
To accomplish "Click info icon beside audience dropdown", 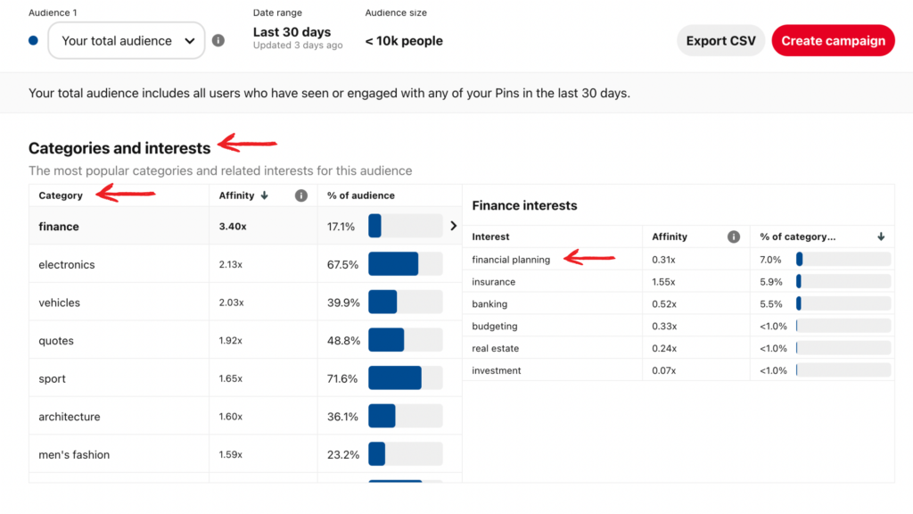I will 218,41.
